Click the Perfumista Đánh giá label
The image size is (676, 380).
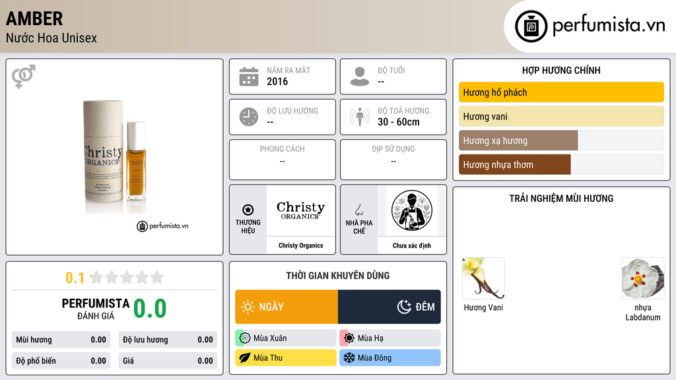coord(96,309)
